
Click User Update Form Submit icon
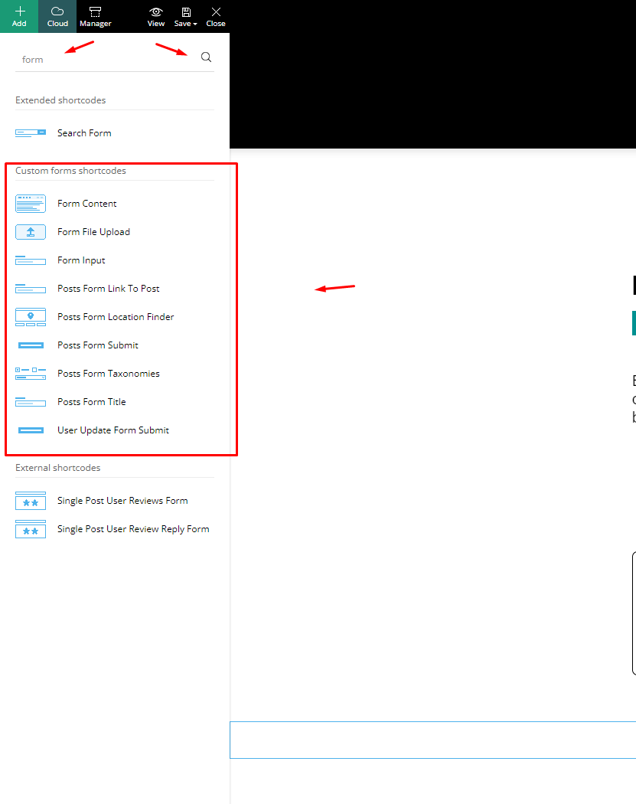31,430
